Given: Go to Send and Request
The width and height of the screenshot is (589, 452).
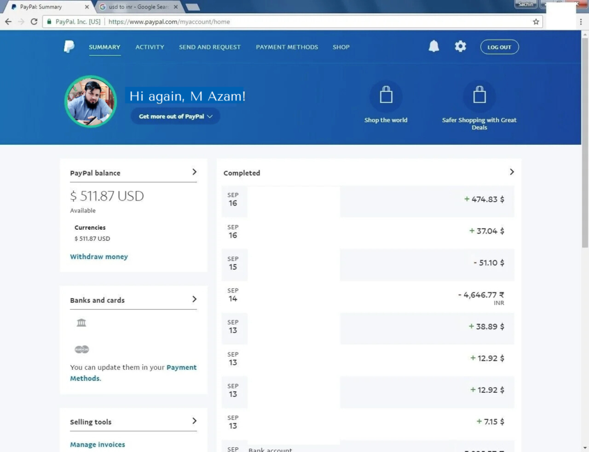Looking at the screenshot, I should click(x=209, y=47).
